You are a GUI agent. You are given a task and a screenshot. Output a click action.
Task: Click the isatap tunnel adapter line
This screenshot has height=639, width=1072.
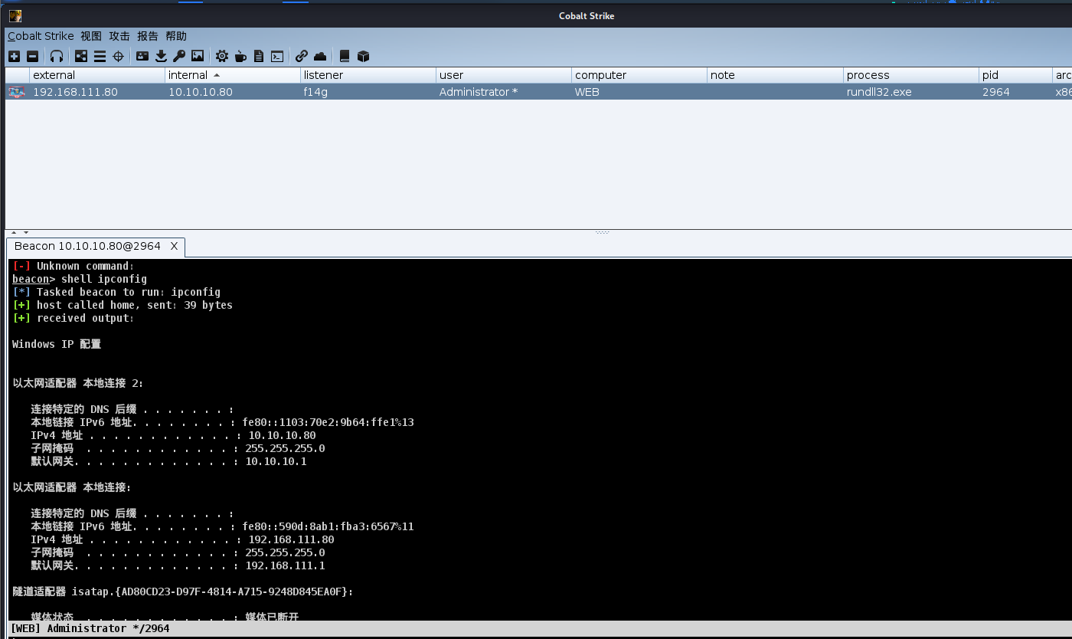click(183, 591)
